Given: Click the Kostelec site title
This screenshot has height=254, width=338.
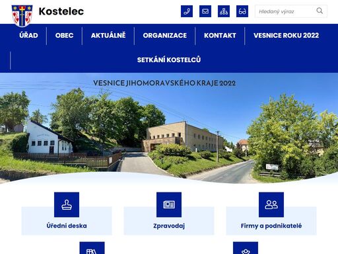Looking at the screenshot, I should [x=61, y=11].
